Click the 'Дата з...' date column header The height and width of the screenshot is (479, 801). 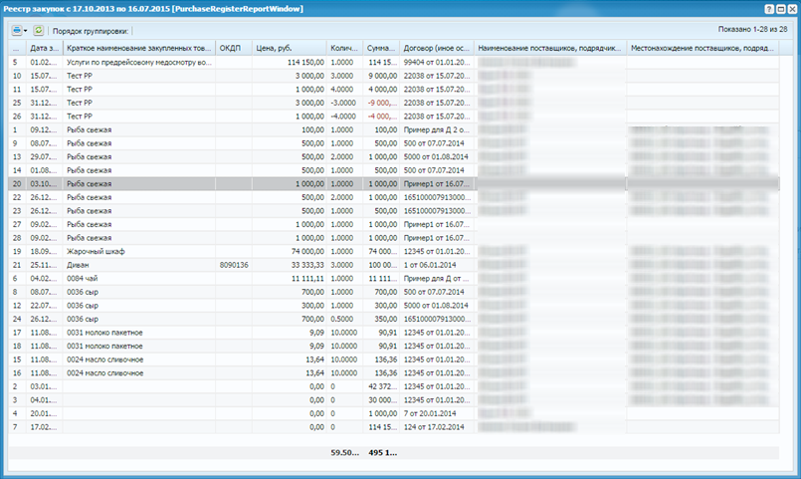tap(44, 48)
